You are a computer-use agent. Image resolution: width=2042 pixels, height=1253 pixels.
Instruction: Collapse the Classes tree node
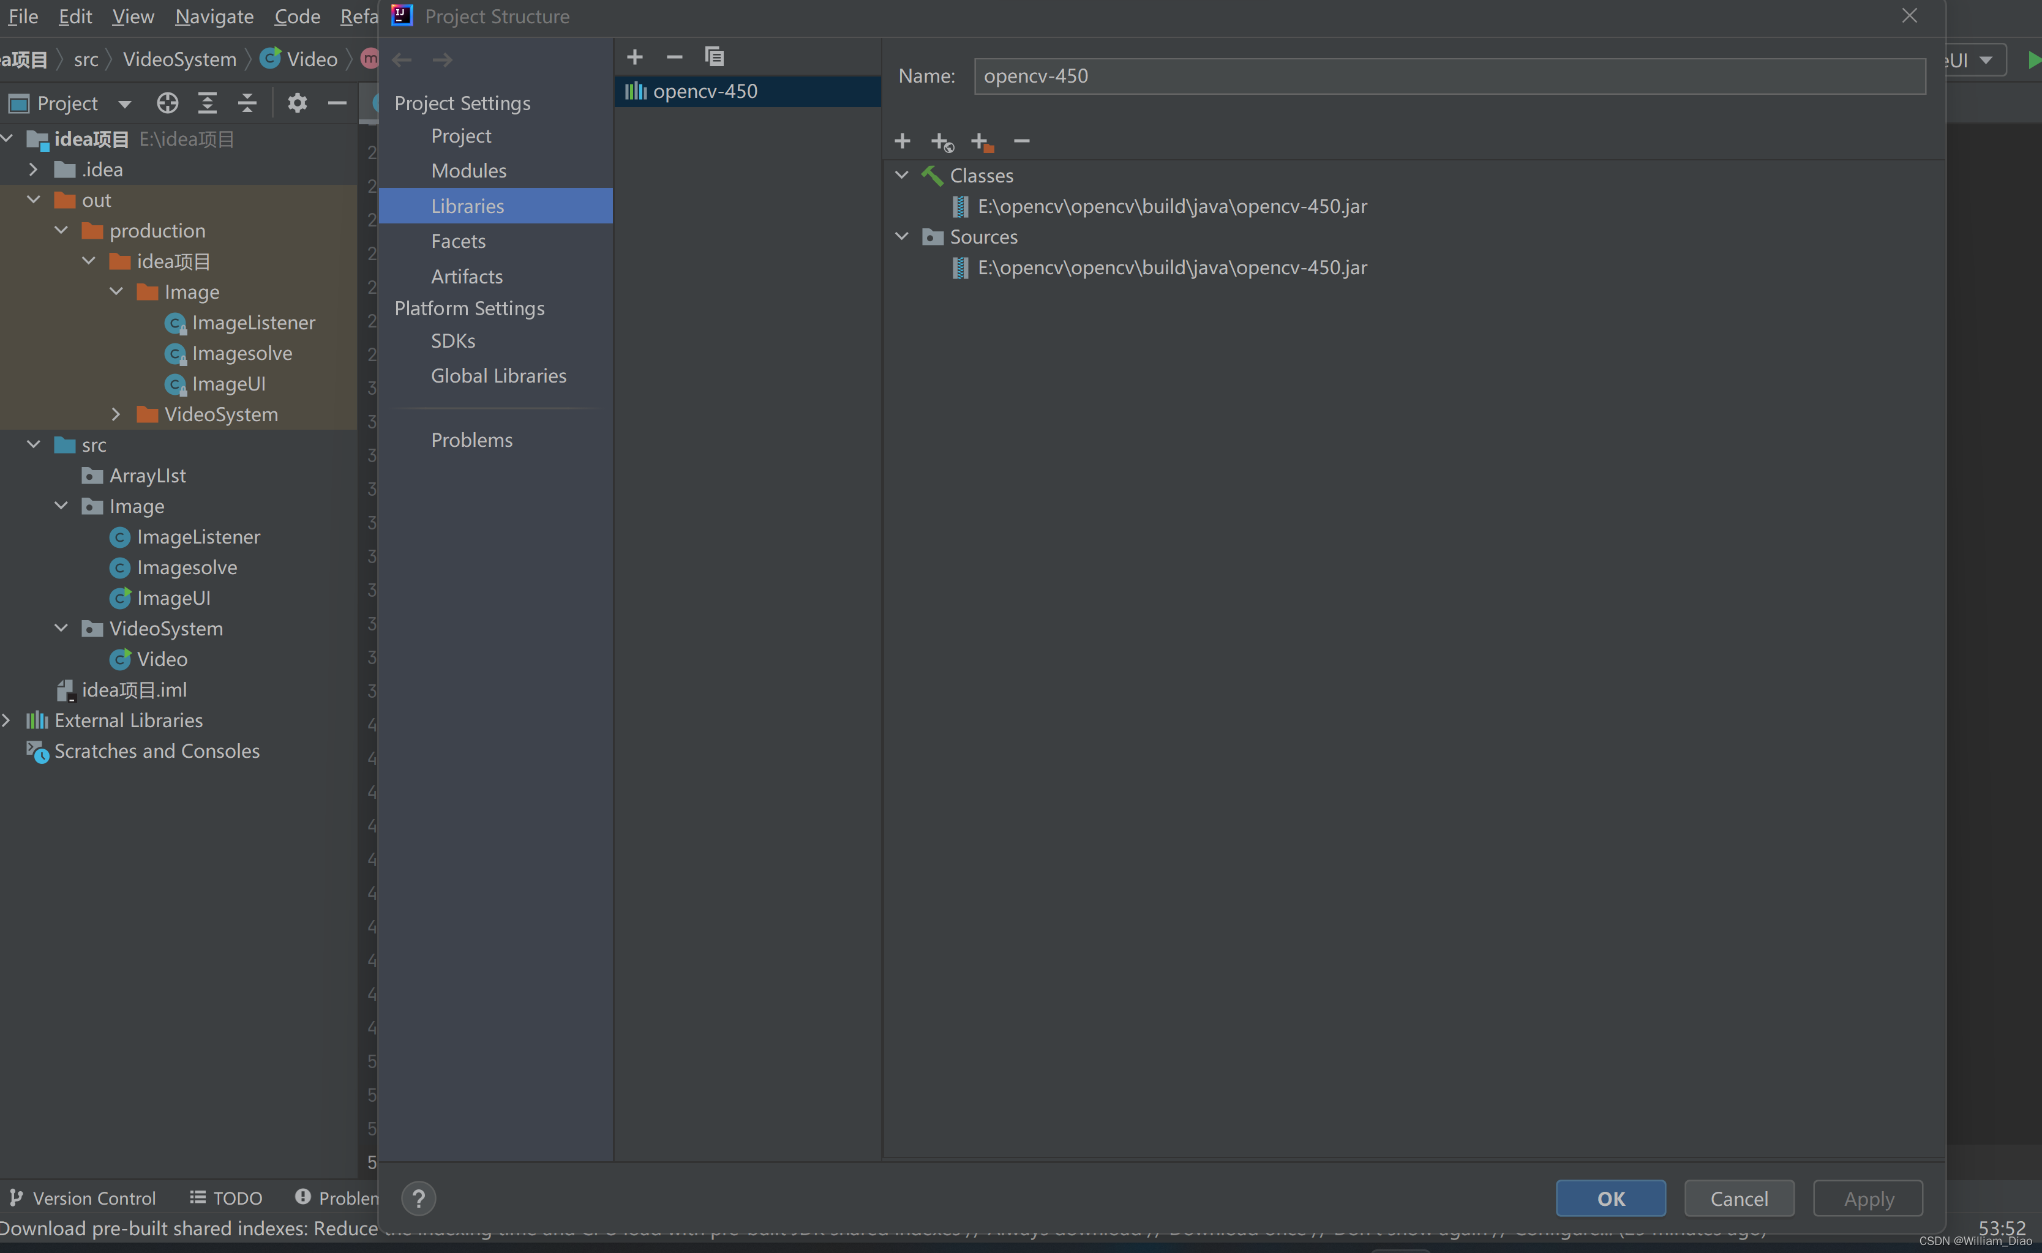902,175
